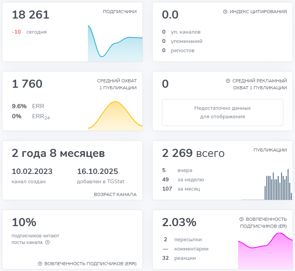Click the 18 261 subscribers count
This screenshot has height=271, width=295.
31,15
